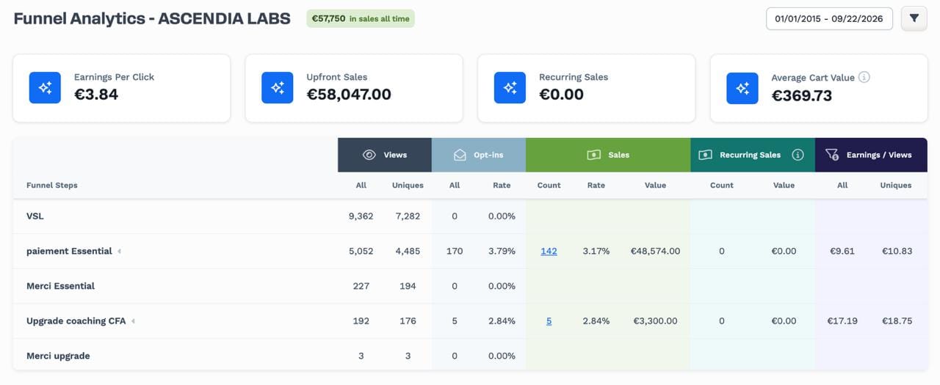
Task: Select the Recurring Sales column group header
Action: pyautogui.click(x=753, y=155)
